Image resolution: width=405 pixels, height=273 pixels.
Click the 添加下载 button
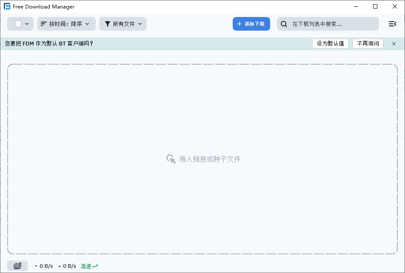pos(251,24)
